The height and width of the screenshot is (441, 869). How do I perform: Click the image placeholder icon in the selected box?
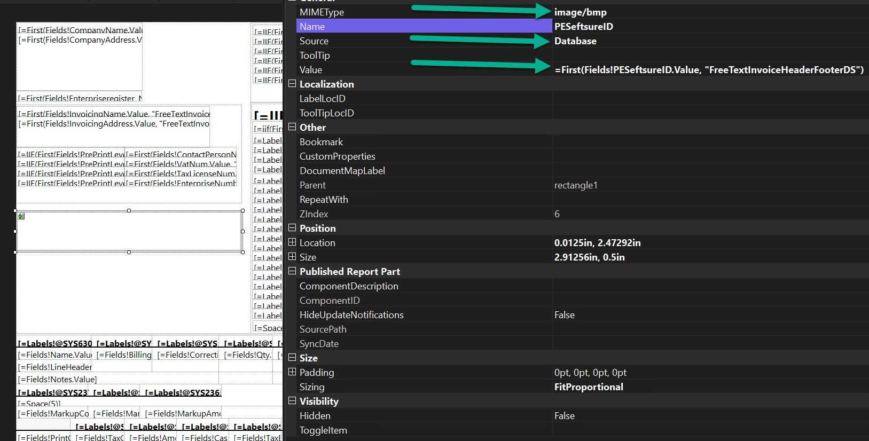21,216
